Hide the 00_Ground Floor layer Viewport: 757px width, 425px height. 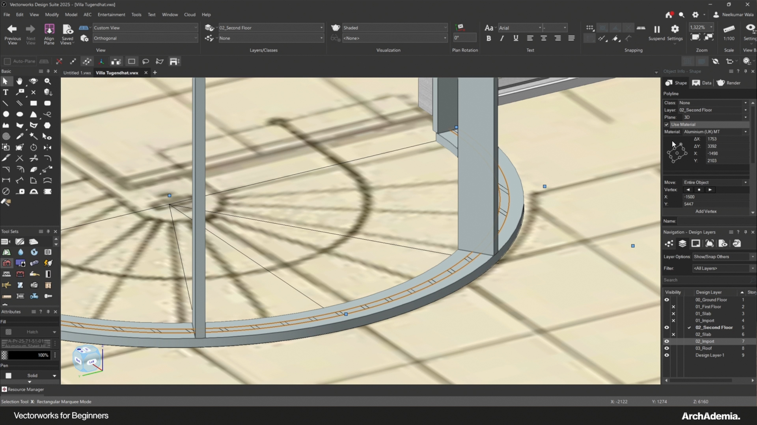coord(667,300)
